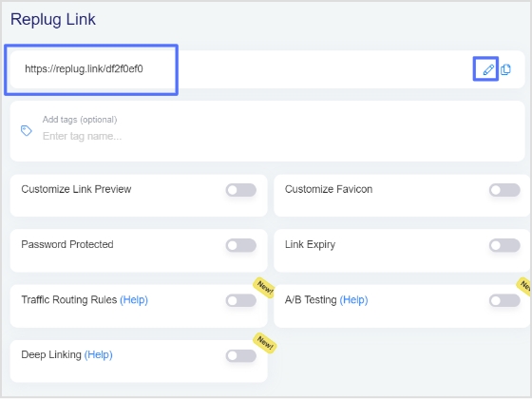Enable the Link Expiry switch
Image resolution: width=532 pixels, height=399 pixels.
504,245
